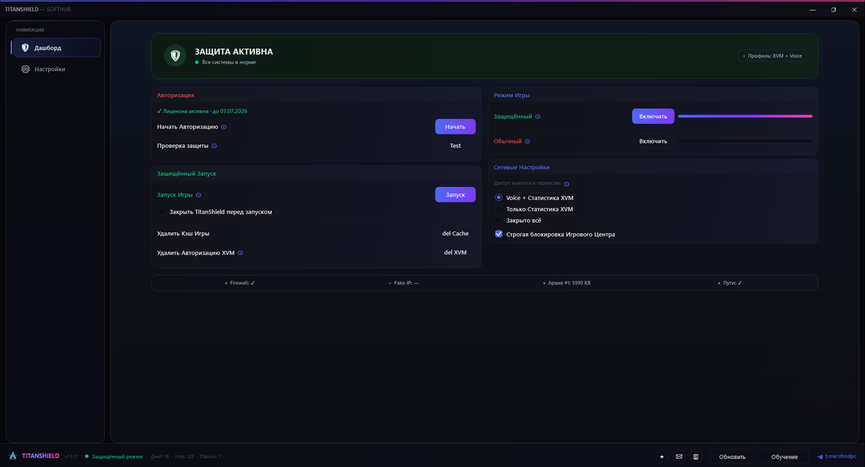Screen dimensions: 865x467
Task: Open the t.me/sfmdpc Telegram link
Action: coord(837,457)
